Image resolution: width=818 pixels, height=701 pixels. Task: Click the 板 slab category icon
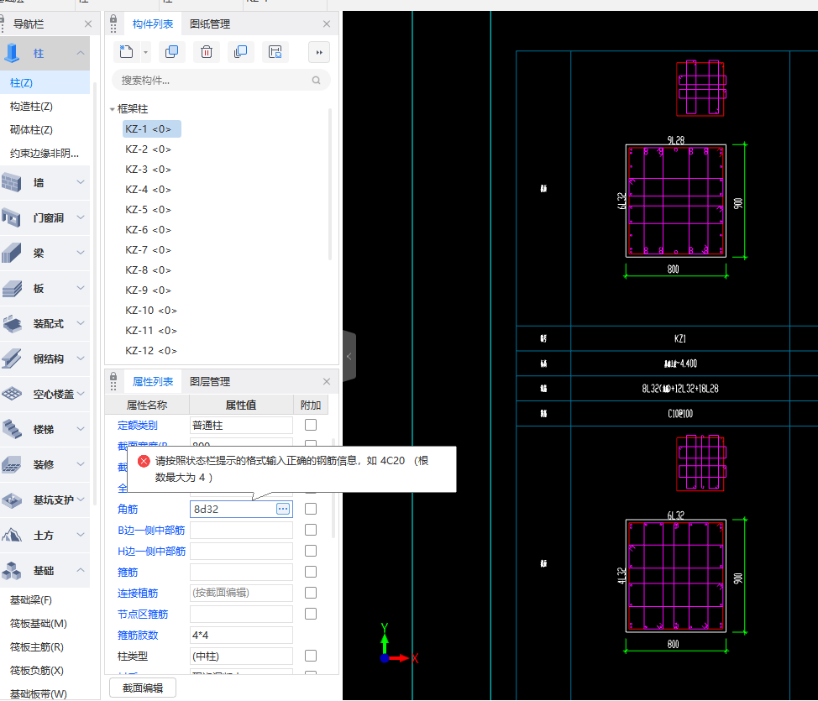pyautogui.click(x=12, y=289)
